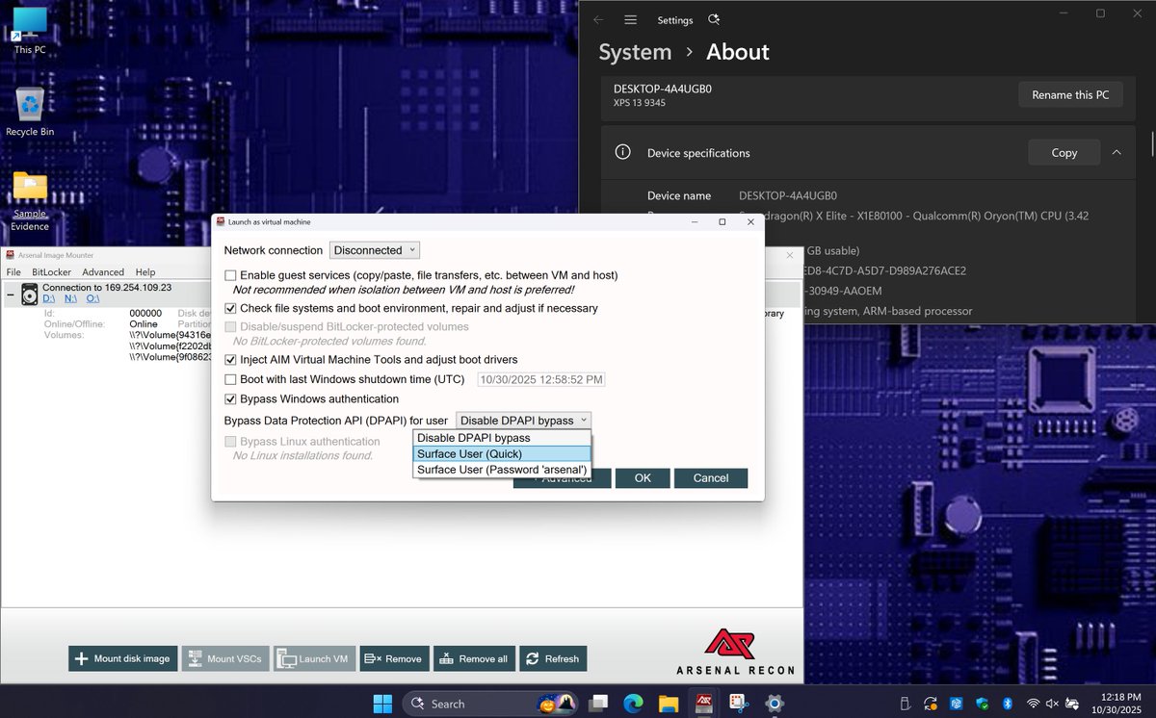Select Surface User (Quick) option
Viewport: 1156px width, 718px height.
pyautogui.click(x=501, y=453)
